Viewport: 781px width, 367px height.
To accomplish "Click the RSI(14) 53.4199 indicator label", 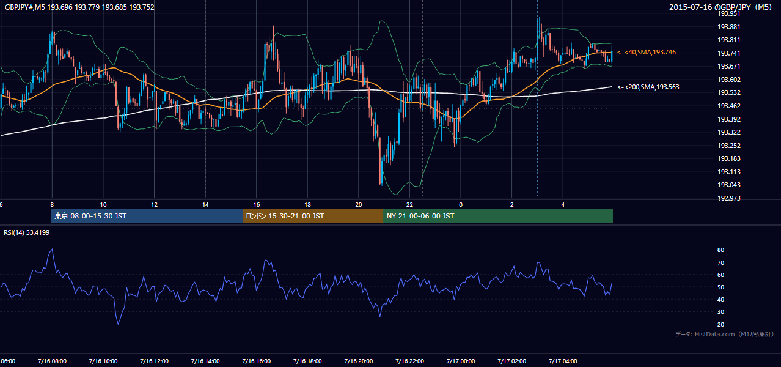I will click(27, 232).
